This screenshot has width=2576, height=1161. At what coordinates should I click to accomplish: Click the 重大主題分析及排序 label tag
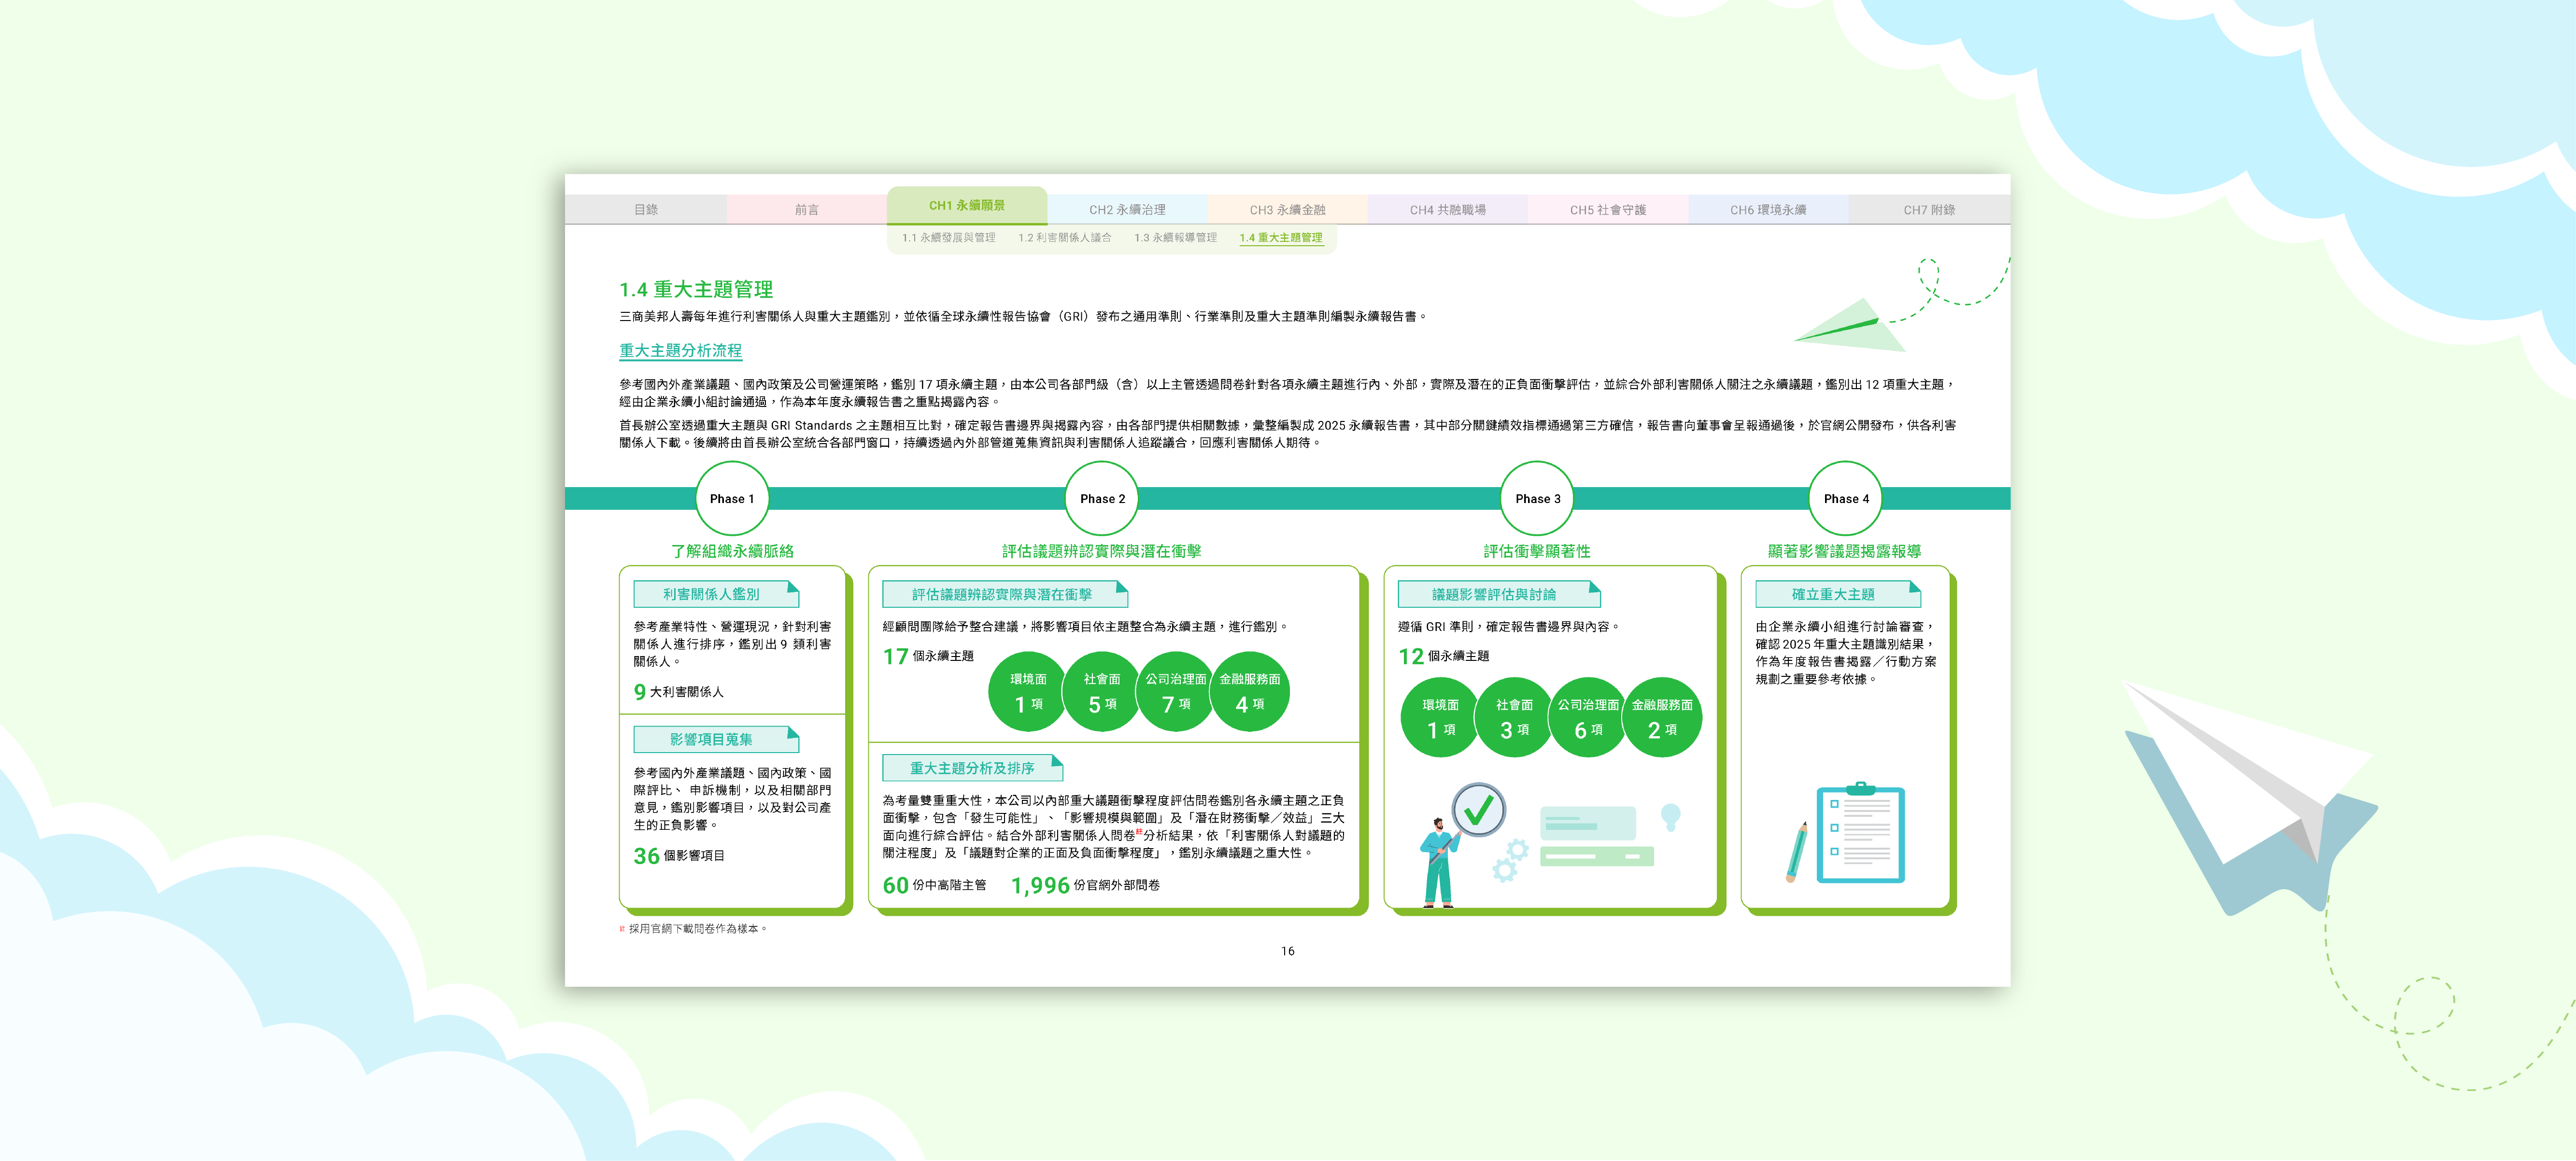[972, 768]
